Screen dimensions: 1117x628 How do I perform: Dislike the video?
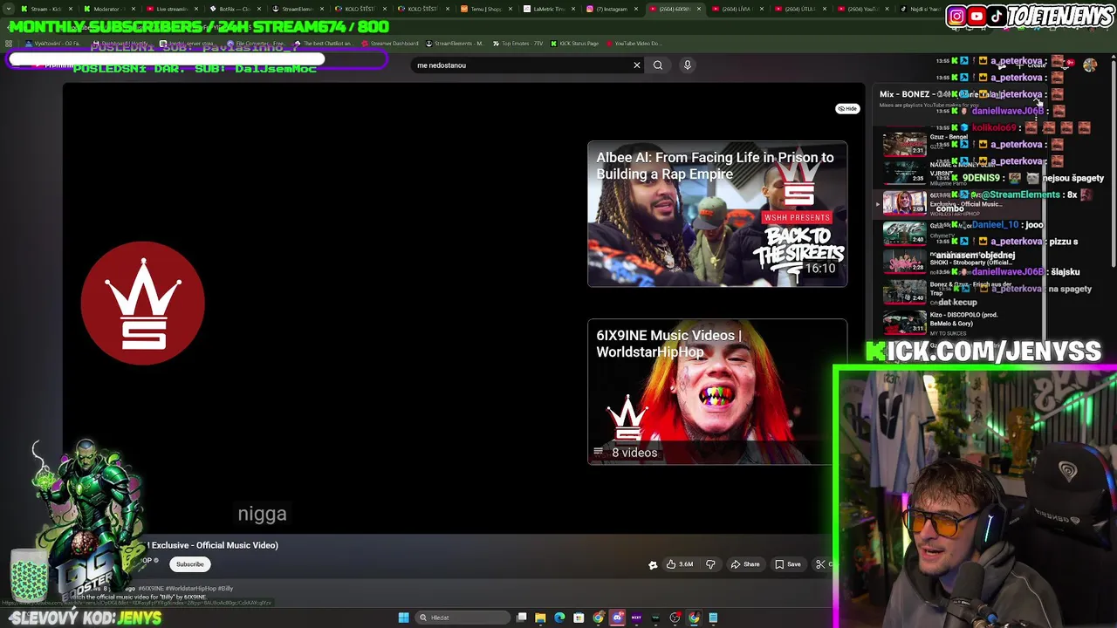(710, 564)
